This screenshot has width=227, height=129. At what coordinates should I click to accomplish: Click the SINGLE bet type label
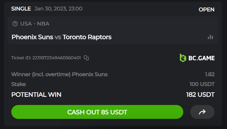tap(21, 9)
